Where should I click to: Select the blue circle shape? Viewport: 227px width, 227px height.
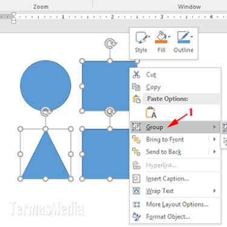(45, 85)
